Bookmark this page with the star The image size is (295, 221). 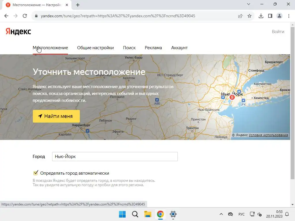pyautogui.click(x=249, y=16)
